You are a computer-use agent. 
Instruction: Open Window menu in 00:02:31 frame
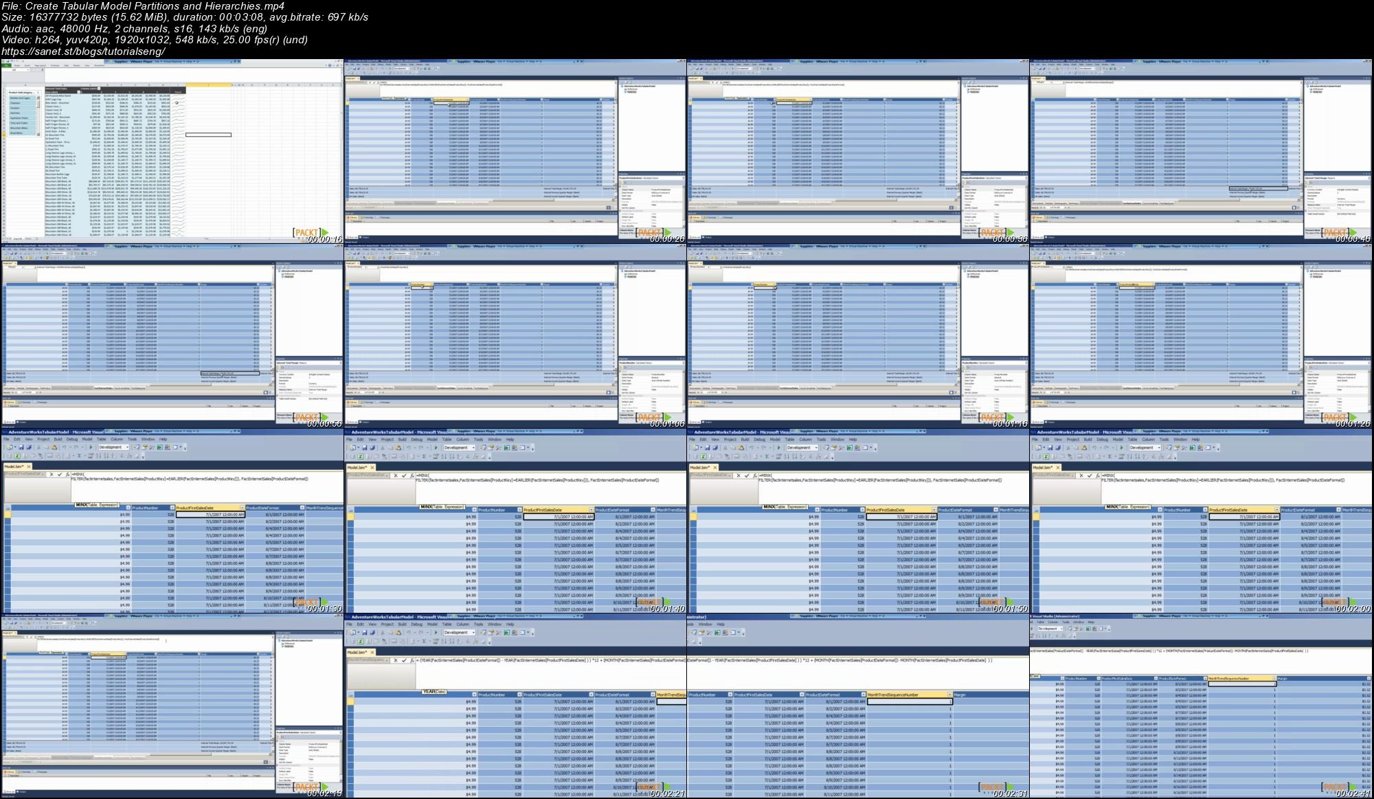point(705,624)
